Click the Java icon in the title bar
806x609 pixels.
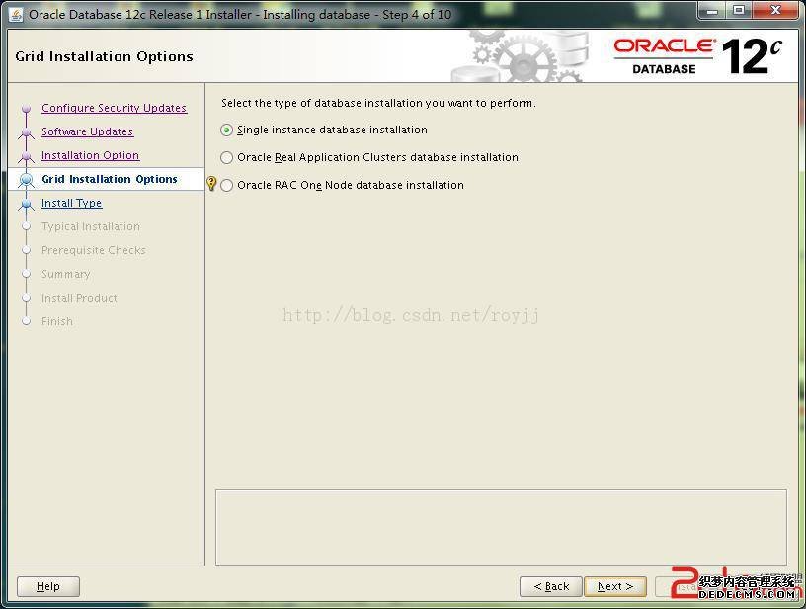pos(16,14)
